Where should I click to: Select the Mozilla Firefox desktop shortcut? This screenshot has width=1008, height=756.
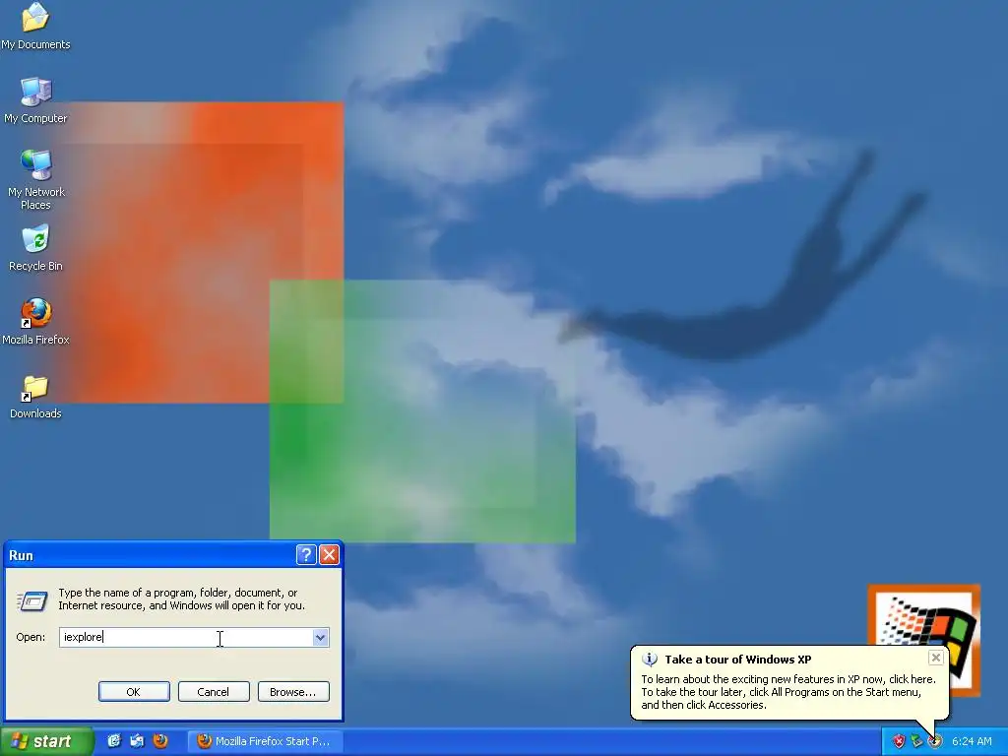click(35, 322)
